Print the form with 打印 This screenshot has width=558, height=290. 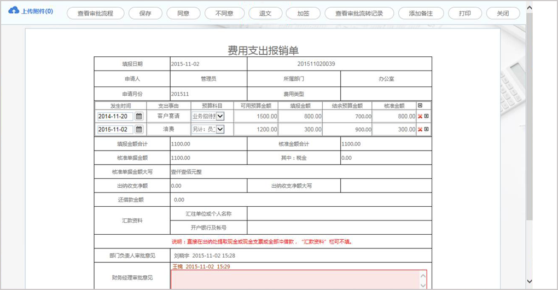(465, 14)
